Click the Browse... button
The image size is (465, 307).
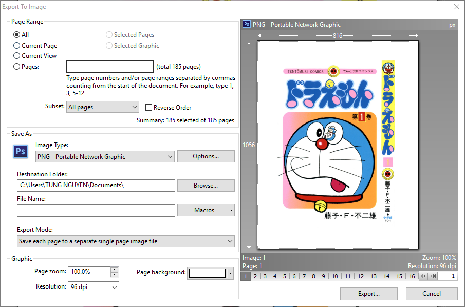click(x=206, y=186)
